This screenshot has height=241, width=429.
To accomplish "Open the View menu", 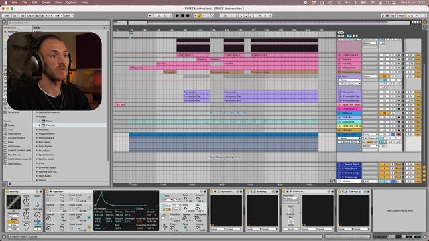I will [x=58, y=3].
